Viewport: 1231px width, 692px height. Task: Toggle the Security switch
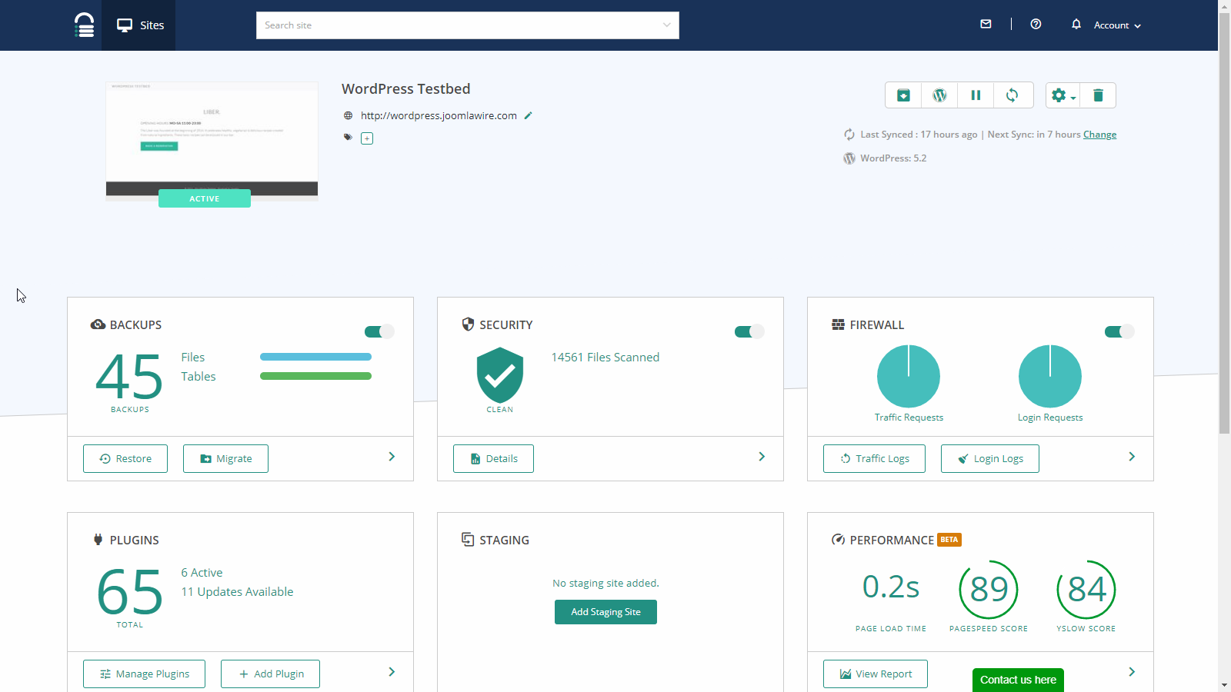coord(749,331)
